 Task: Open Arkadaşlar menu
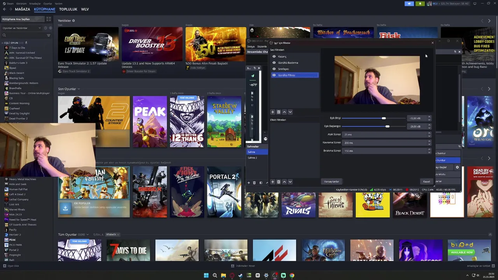pos(35,3)
